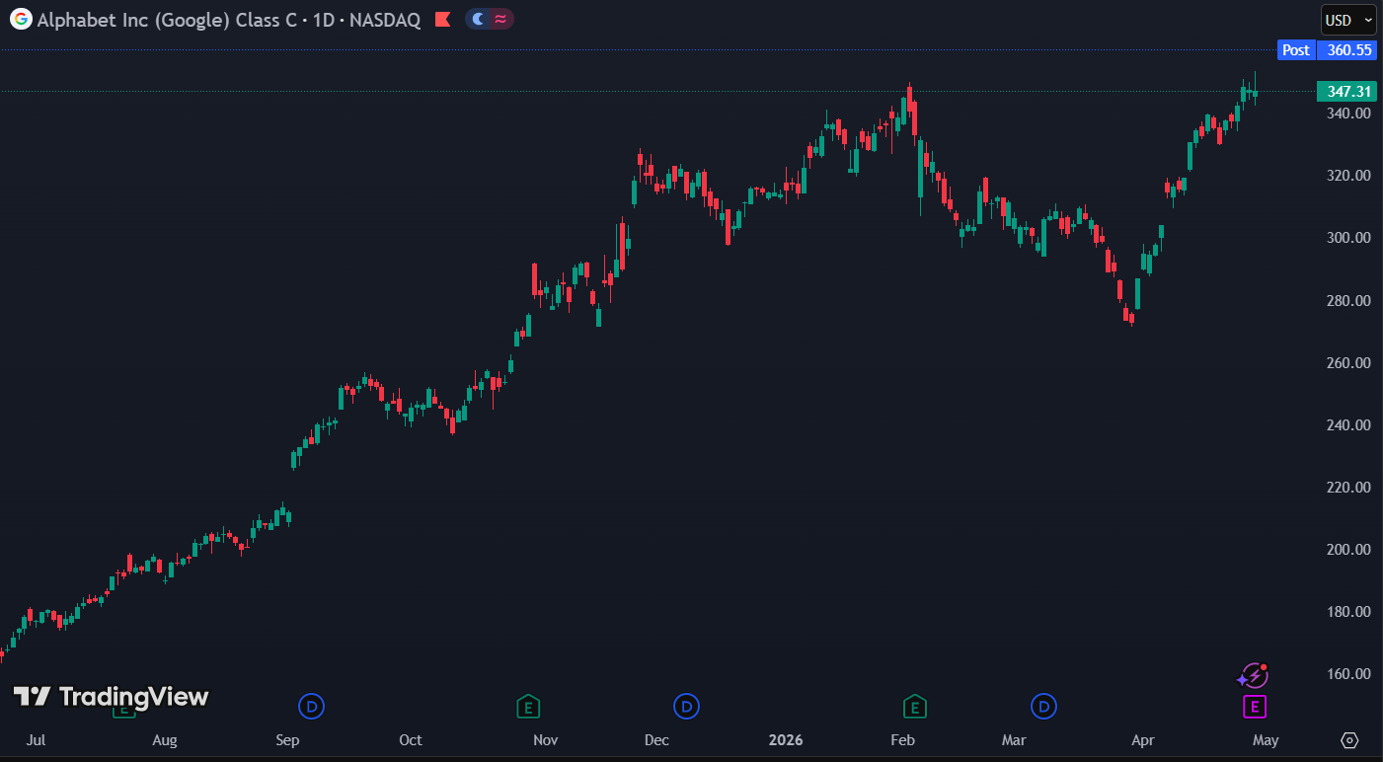Click the 180.00 price axis label
This screenshot has height=762, width=1383.
[x=1348, y=612]
